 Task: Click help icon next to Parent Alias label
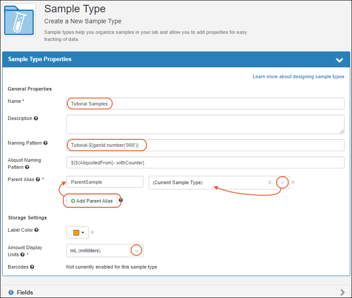tap(37, 180)
